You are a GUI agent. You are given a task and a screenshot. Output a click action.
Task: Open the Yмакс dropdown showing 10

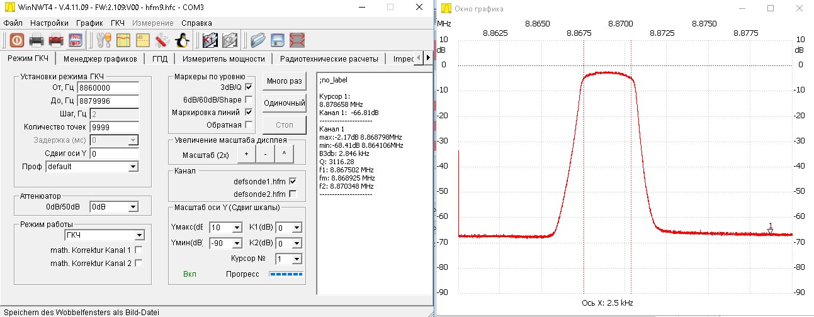(236, 227)
